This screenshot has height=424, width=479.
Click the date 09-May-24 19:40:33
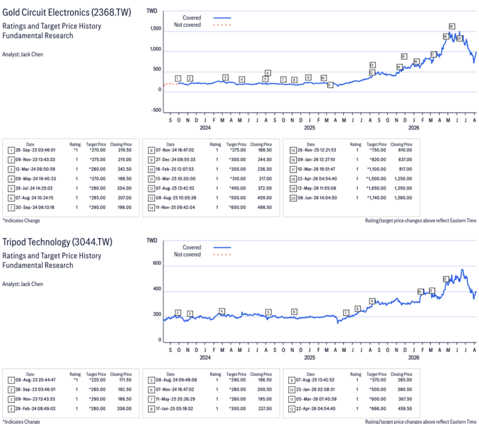(x=36, y=179)
